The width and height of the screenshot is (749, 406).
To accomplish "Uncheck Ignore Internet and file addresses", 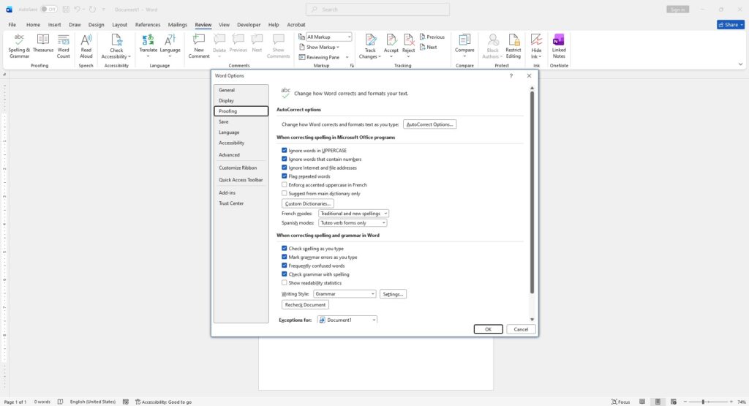I will coord(285,168).
